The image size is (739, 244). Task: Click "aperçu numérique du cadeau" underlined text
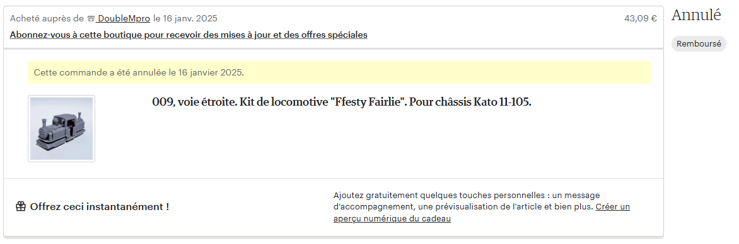click(392, 219)
